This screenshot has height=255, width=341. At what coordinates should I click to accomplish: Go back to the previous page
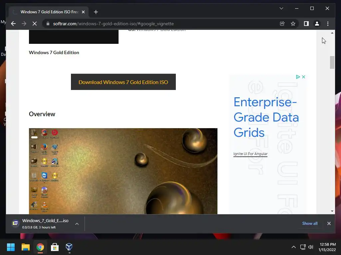click(x=13, y=24)
